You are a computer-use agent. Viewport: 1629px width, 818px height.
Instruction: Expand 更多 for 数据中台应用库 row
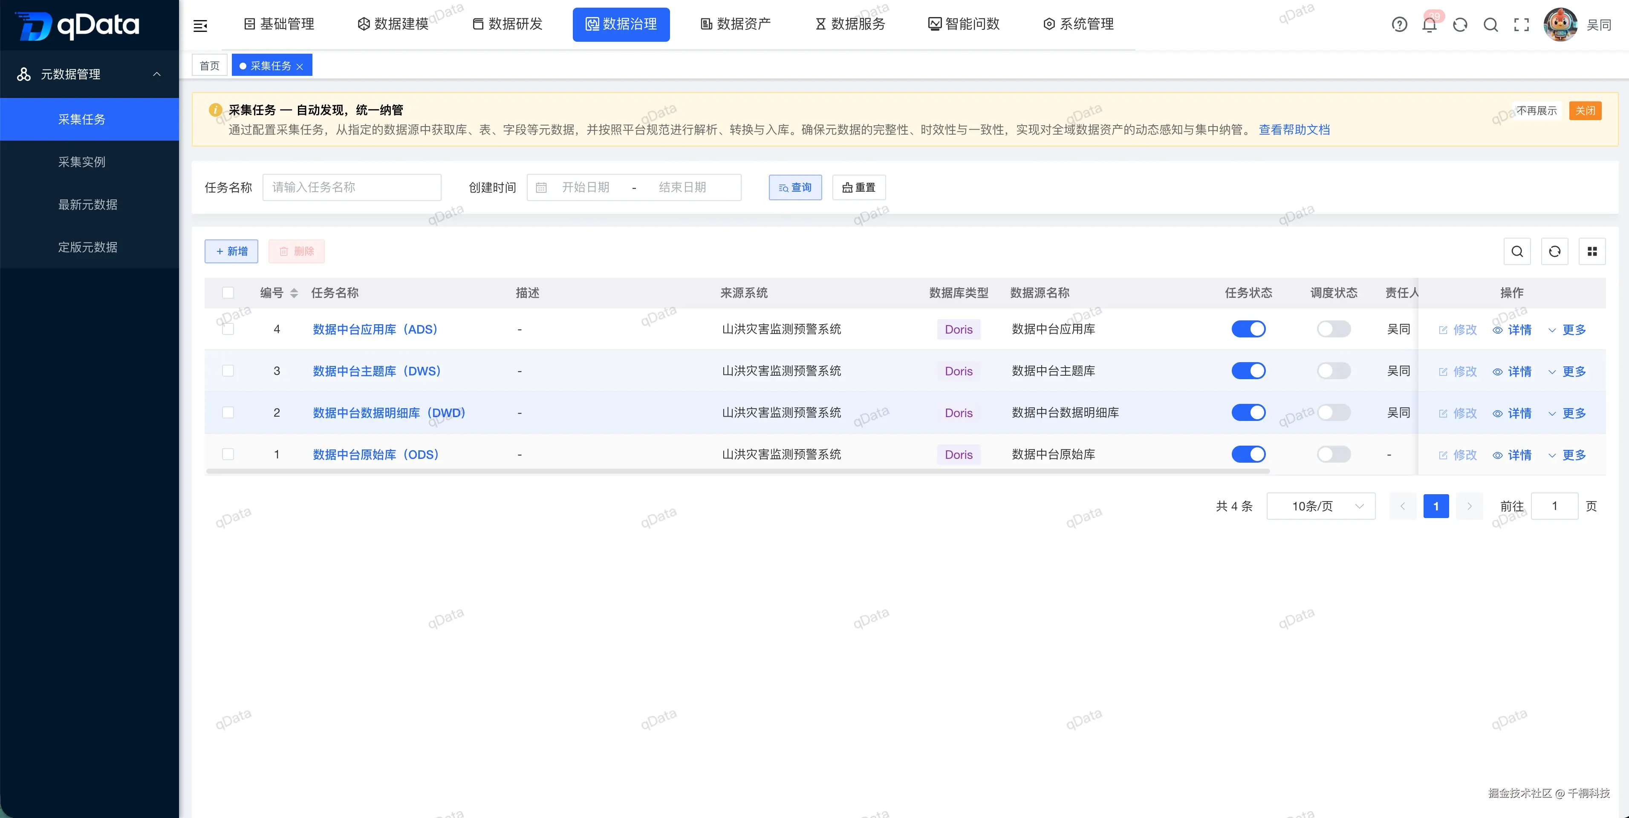(1567, 329)
